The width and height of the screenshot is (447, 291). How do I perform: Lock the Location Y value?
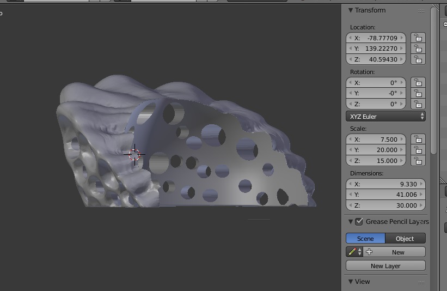418,48
